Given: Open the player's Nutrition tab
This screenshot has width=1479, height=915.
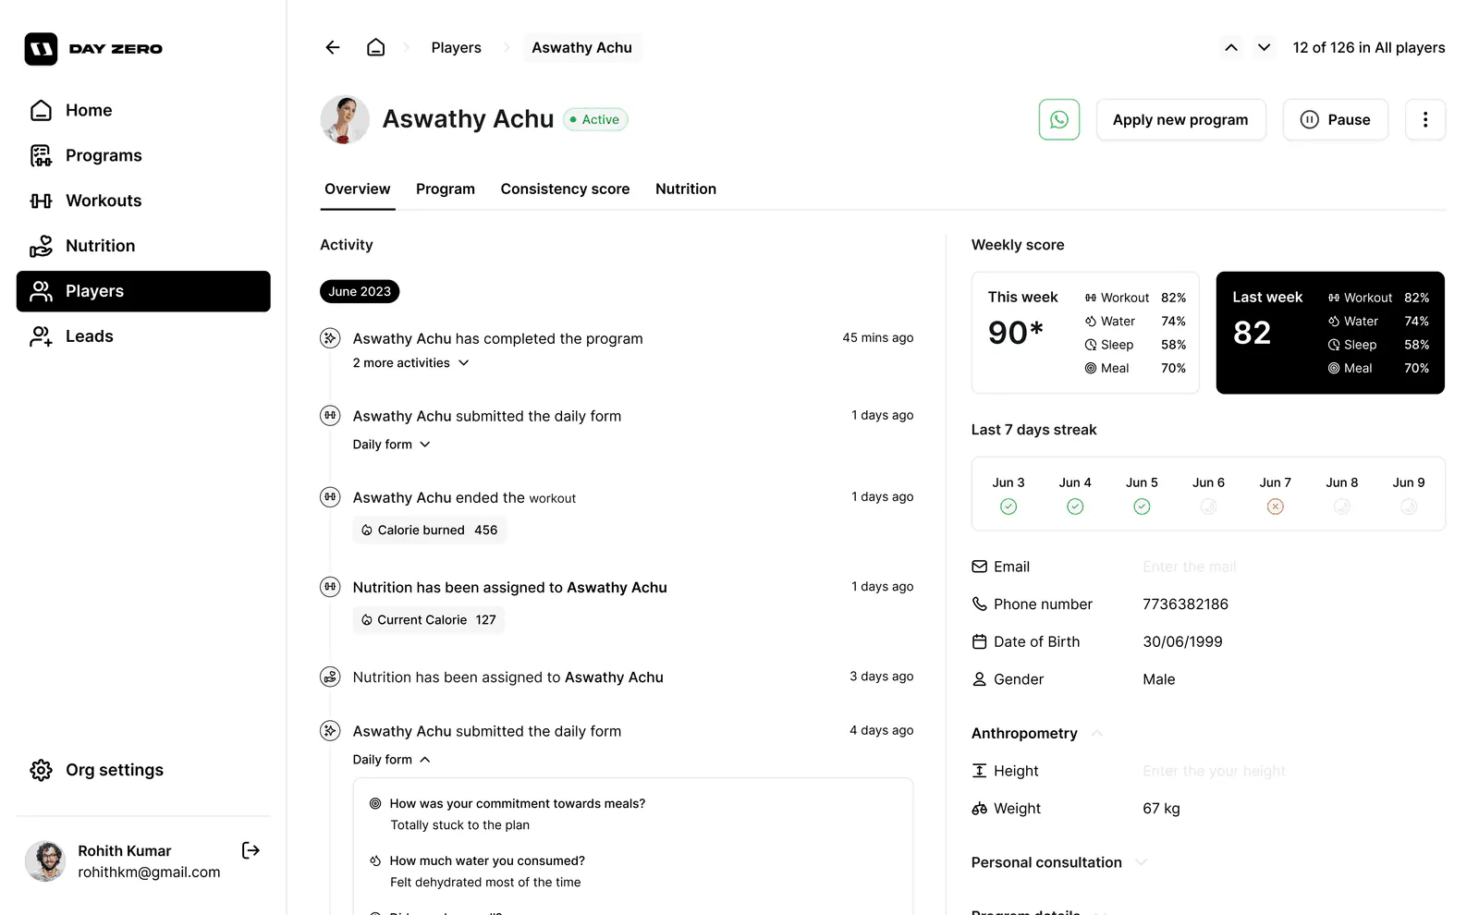Looking at the screenshot, I should (686, 189).
